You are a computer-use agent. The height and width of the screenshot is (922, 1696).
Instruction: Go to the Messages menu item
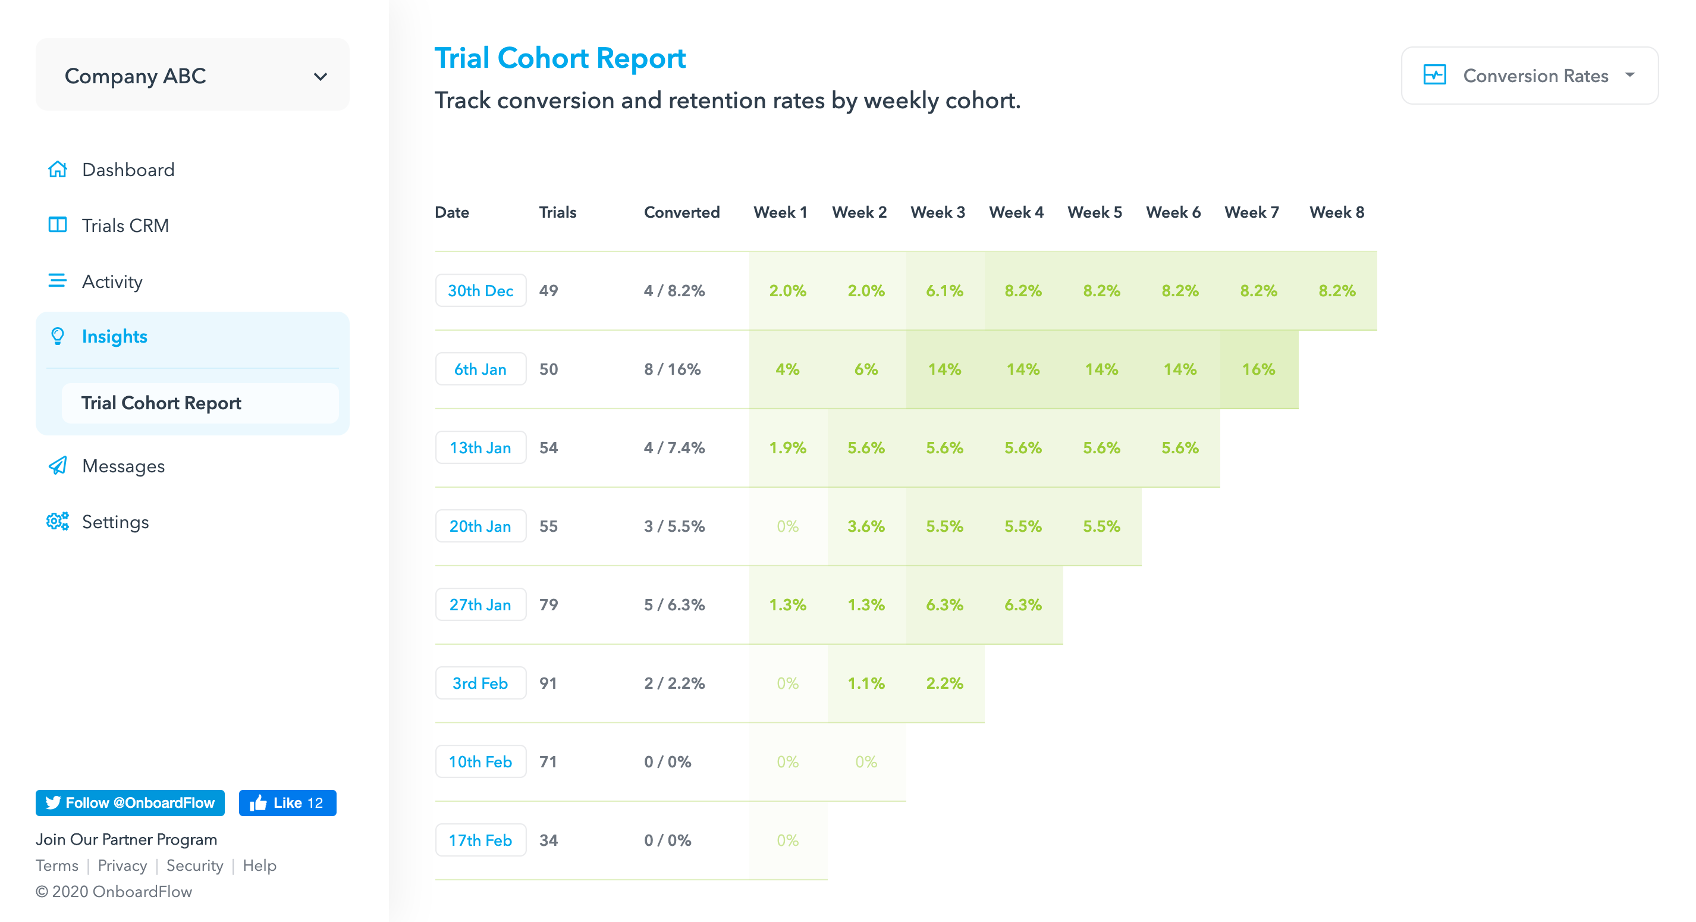pyautogui.click(x=123, y=466)
